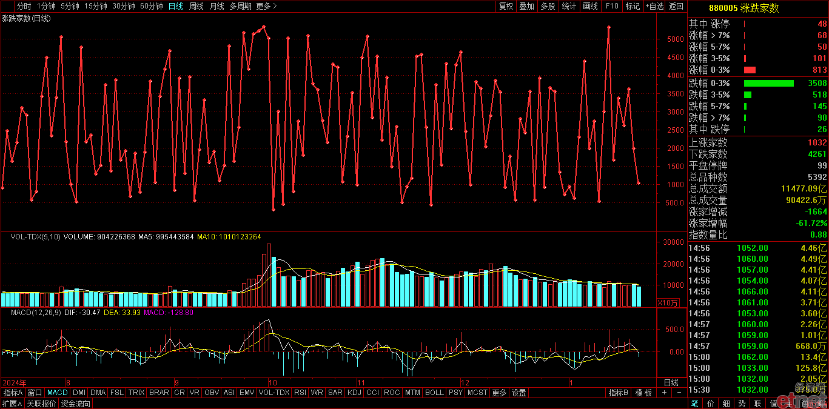The width and height of the screenshot is (829, 409).
Task: Select the RSI indicator tab
Action: click(x=300, y=393)
